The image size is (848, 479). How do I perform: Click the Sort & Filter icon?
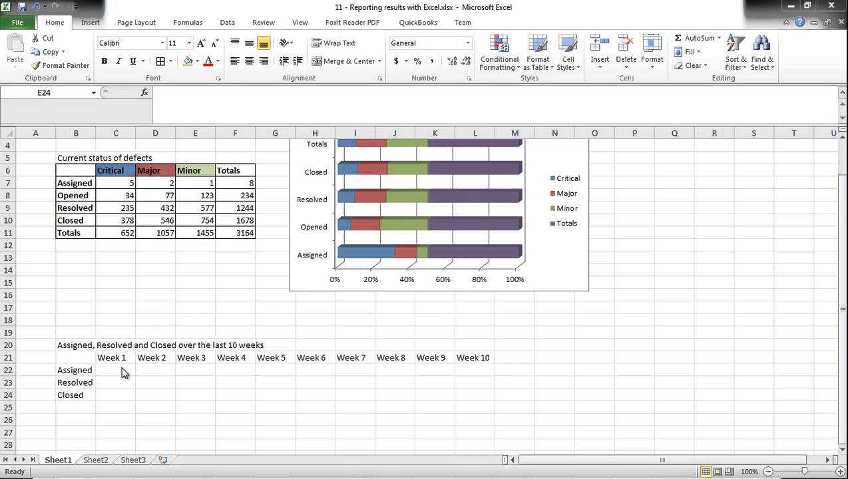[735, 53]
